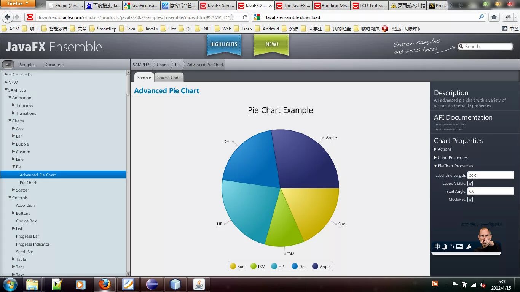The image size is (520, 292).
Task: Select Accordion in the Controls tree
Action: 25,205
